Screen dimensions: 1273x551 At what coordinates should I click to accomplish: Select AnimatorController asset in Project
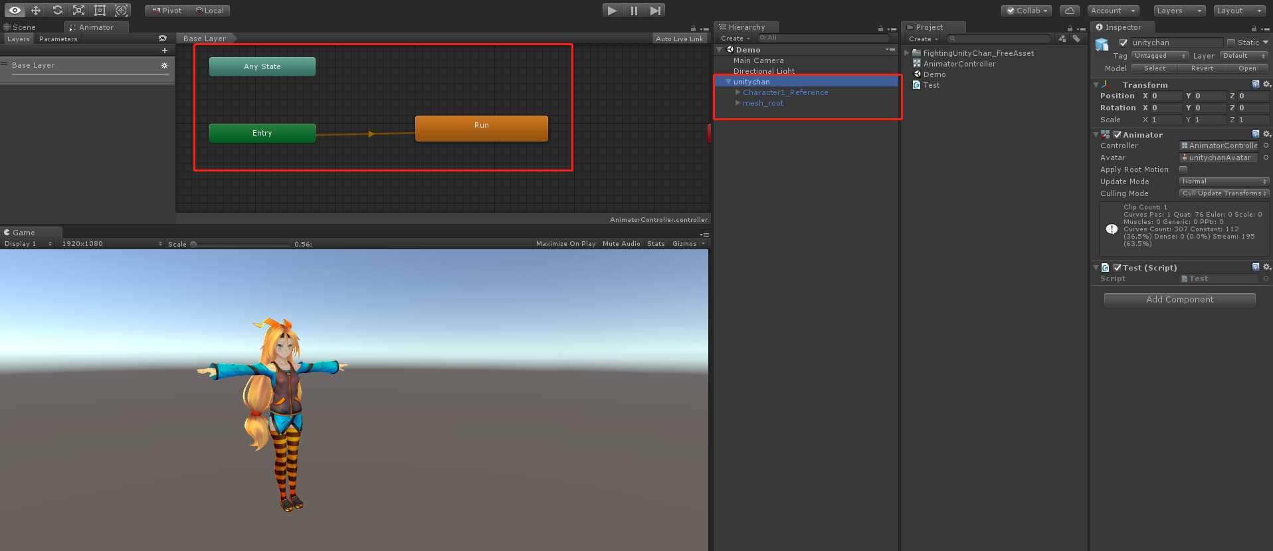point(959,64)
